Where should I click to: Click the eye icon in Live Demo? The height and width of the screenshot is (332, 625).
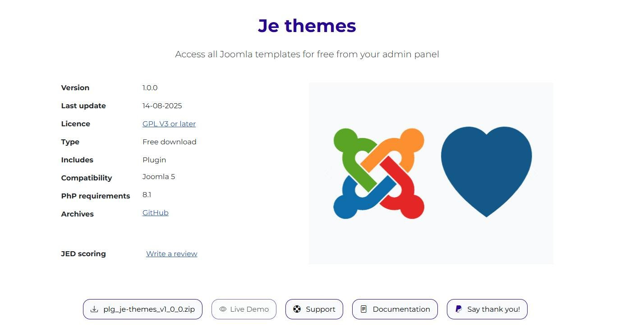coord(223,309)
